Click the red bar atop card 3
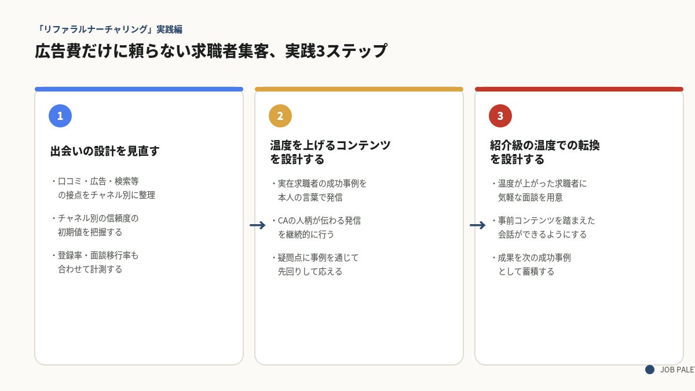Image resolution: width=695 pixels, height=391 pixels. tap(579, 89)
